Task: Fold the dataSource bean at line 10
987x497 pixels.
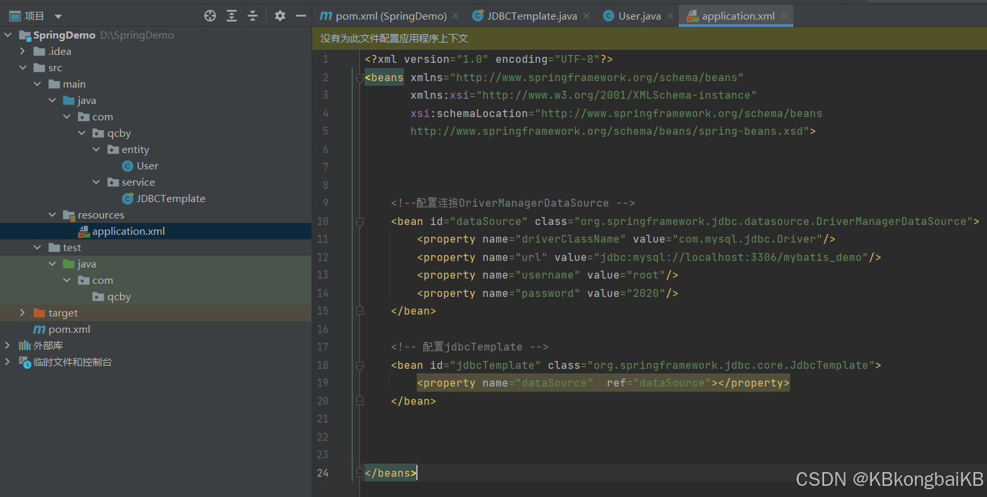Action: [359, 222]
